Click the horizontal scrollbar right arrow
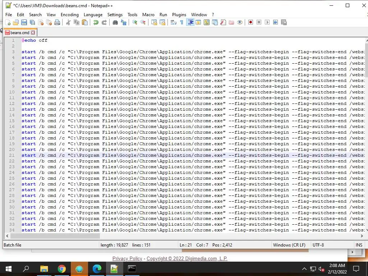Image resolution: width=368 pixels, height=276 pixels. click(362, 236)
